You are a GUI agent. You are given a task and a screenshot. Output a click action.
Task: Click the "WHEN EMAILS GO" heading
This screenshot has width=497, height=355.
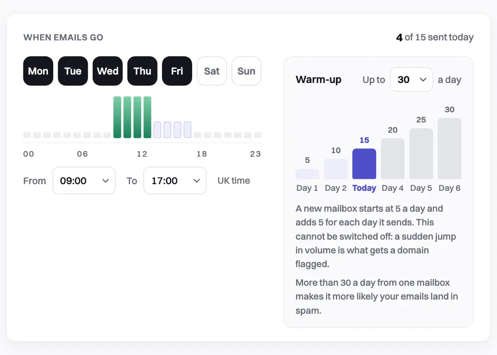[63, 37]
